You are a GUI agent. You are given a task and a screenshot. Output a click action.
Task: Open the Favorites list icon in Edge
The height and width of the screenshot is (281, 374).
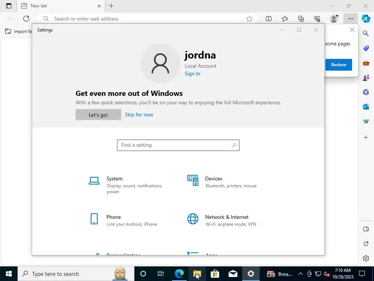[x=285, y=19]
